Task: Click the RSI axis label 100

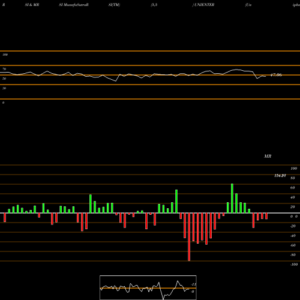Action: coord(5,55)
